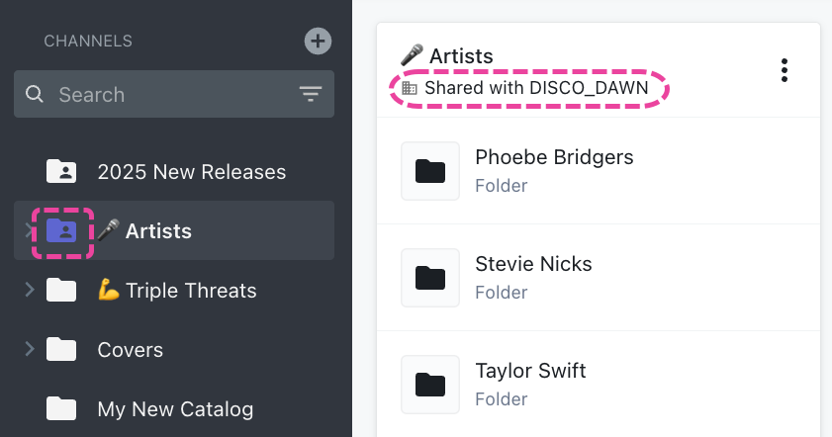Click the shared folder icon beside Artists
This screenshot has height=437, width=832.
[61, 231]
